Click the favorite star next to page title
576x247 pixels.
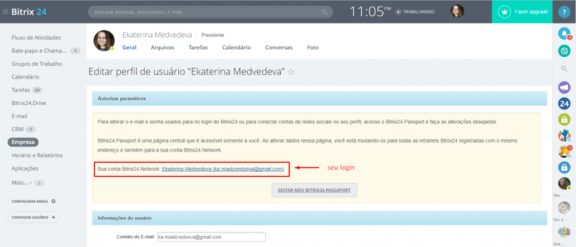point(291,72)
